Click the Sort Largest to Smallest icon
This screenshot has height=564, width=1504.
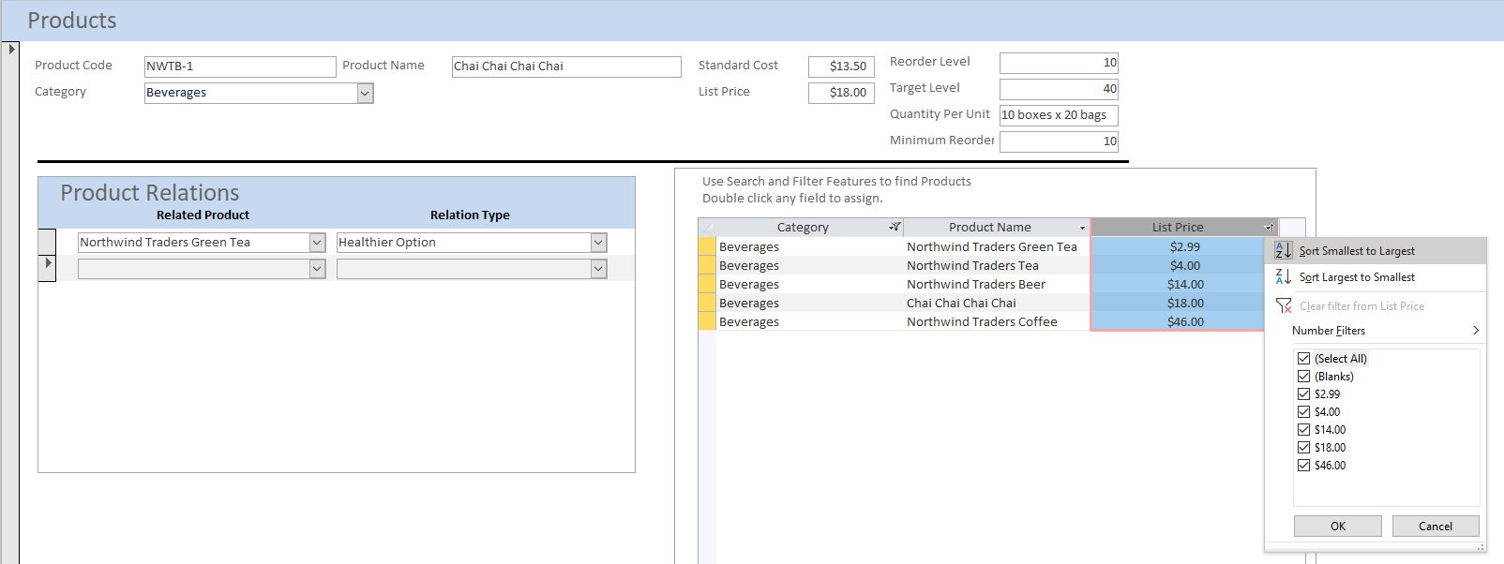[1283, 276]
